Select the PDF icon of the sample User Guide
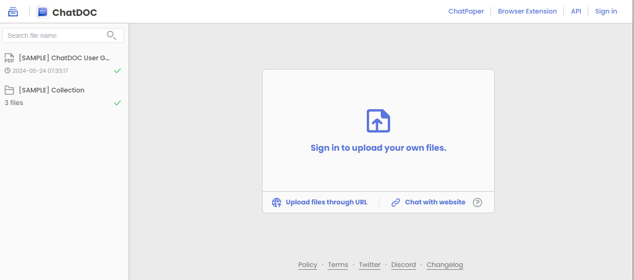Viewport: 634px width, 280px height. pyautogui.click(x=9, y=58)
